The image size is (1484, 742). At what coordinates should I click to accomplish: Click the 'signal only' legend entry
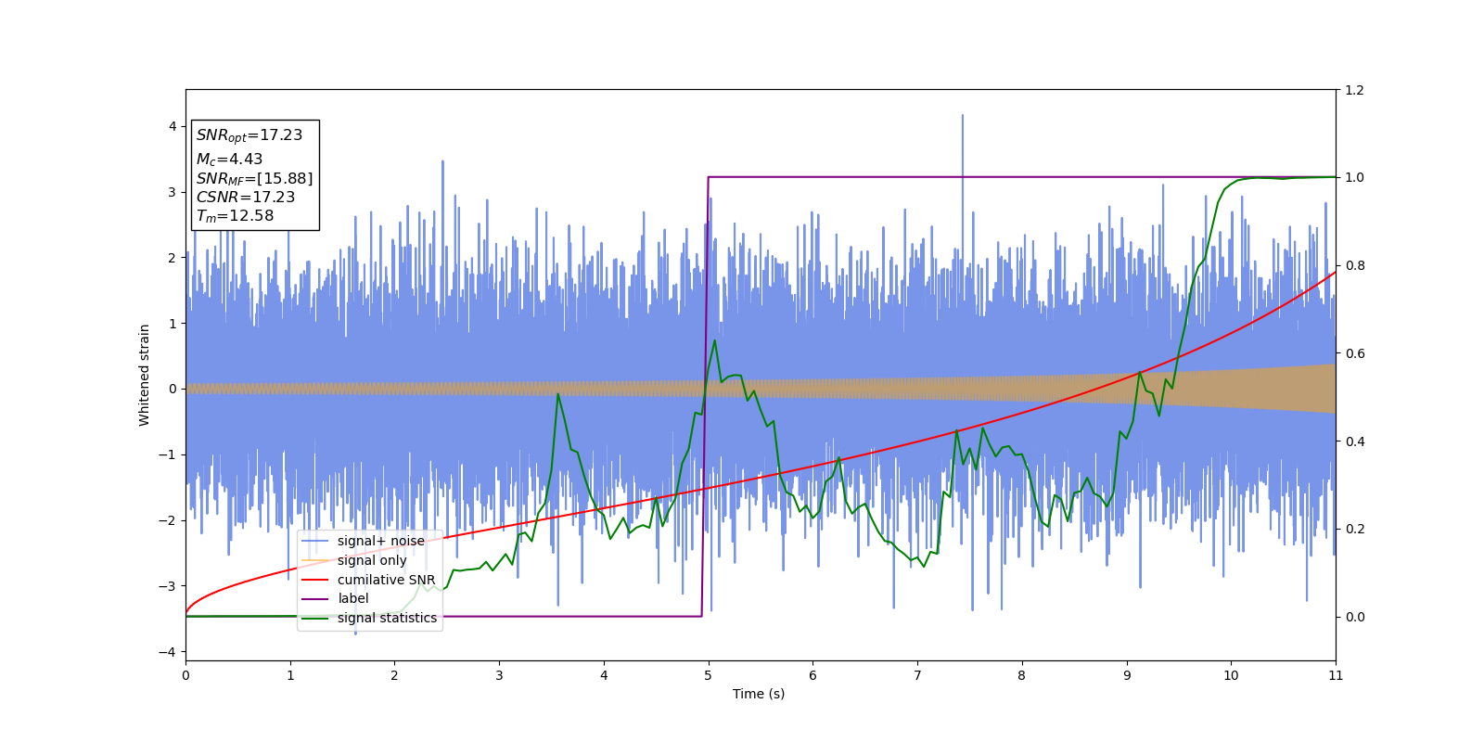[x=372, y=560]
